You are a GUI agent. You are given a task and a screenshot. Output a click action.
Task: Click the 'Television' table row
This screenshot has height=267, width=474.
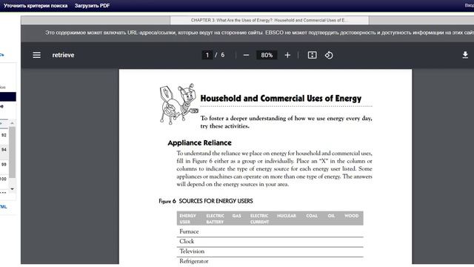pos(270,251)
